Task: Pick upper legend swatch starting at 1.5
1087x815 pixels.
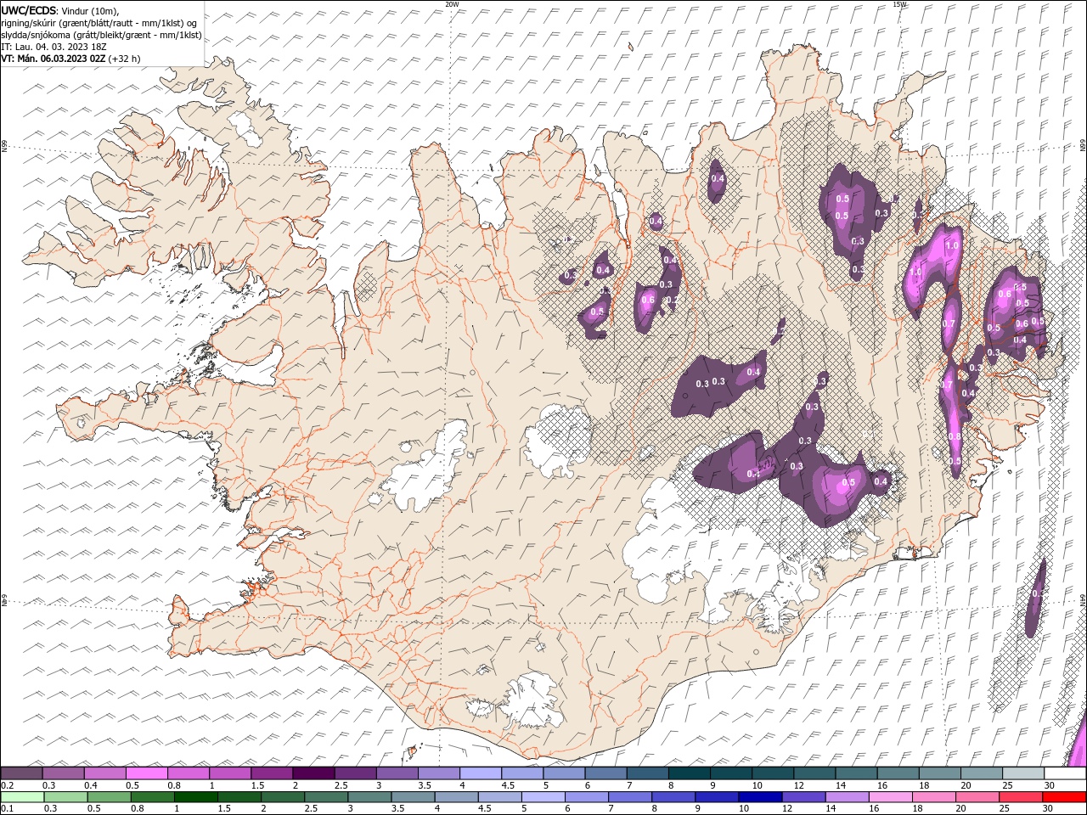Action: coord(272,773)
